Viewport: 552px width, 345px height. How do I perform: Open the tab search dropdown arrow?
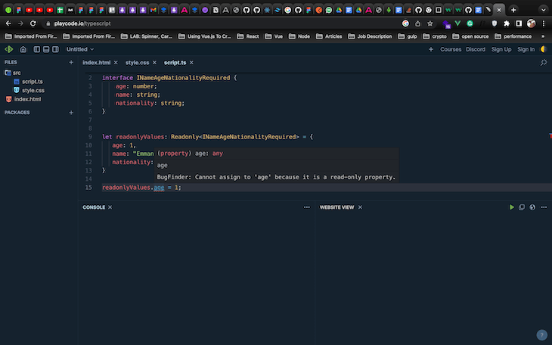pyautogui.click(x=543, y=10)
